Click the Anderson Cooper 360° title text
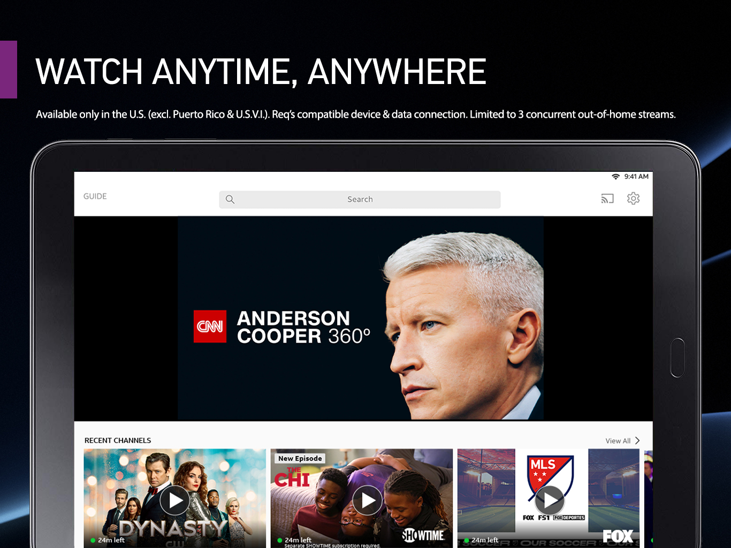The image size is (731, 548). point(303,327)
